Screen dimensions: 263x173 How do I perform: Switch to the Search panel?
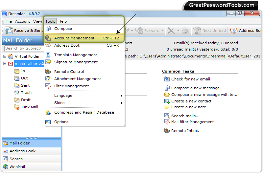point(32,159)
